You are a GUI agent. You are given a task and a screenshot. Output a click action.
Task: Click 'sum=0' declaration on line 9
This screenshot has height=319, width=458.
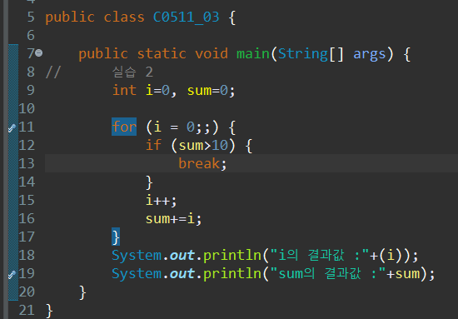pyautogui.click(x=207, y=91)
